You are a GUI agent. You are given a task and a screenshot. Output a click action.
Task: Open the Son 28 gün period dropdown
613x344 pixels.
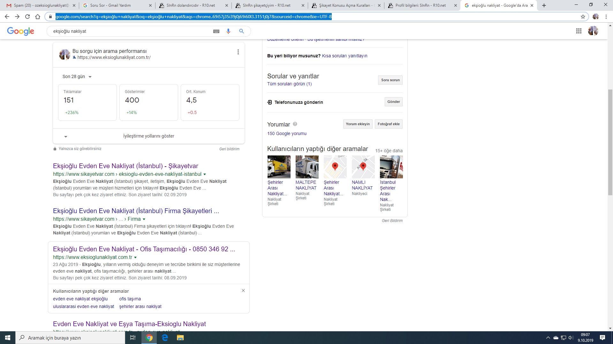click(77, 76)
